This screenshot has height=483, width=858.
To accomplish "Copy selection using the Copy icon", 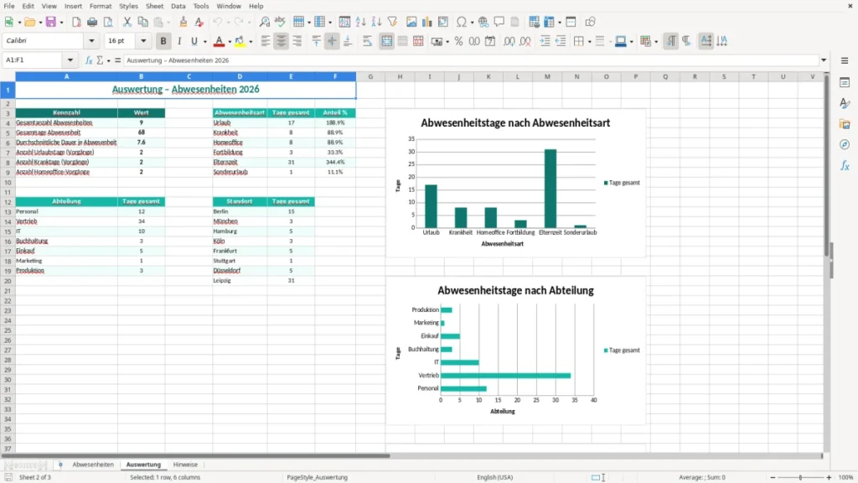I will [x=142, y=22].
